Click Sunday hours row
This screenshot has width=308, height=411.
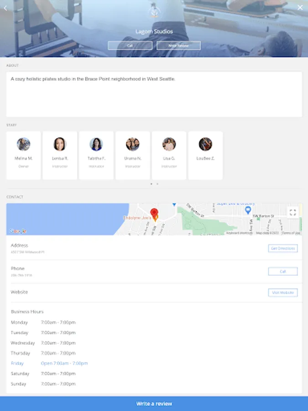coord(43,384)
